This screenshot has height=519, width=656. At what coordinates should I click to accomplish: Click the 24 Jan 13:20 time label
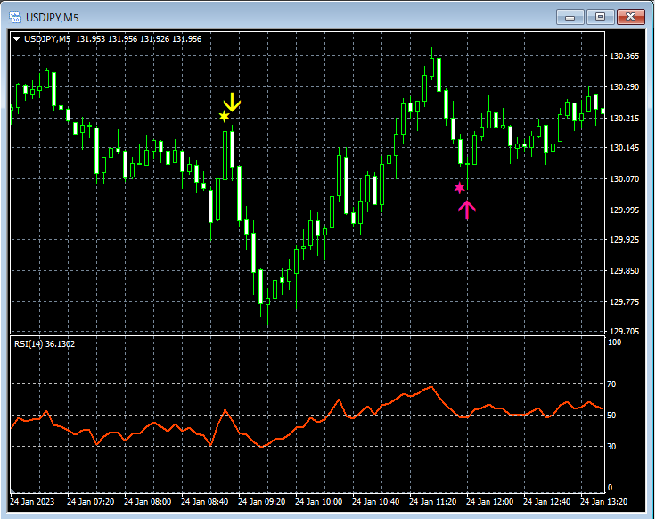(x=603, y=501)
